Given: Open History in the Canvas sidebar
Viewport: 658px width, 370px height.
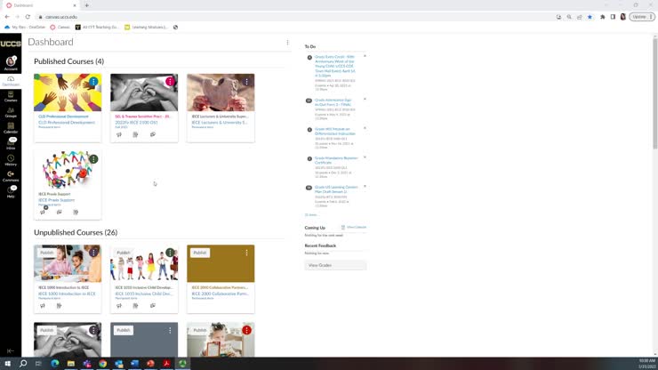Looking at the screenshot, I should (11, 160).
